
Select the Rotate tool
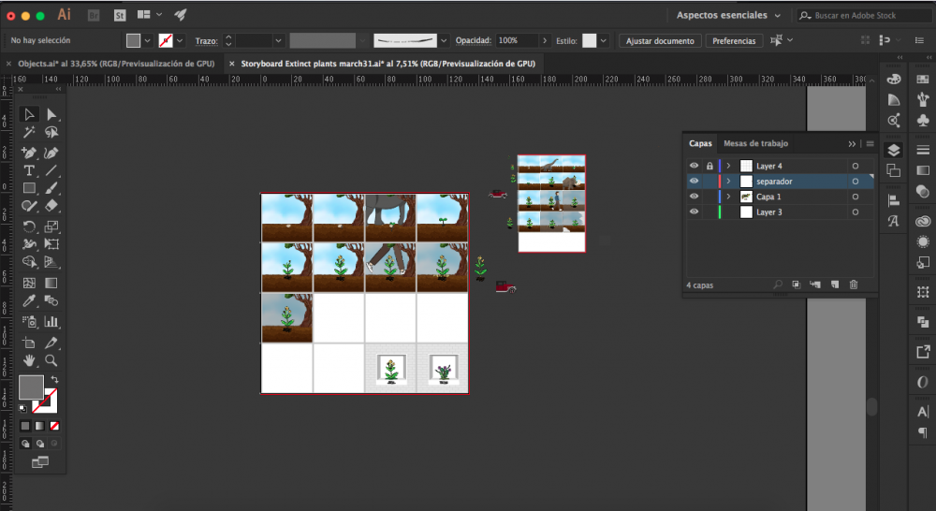pyautogui.click(x=30, y=226)
